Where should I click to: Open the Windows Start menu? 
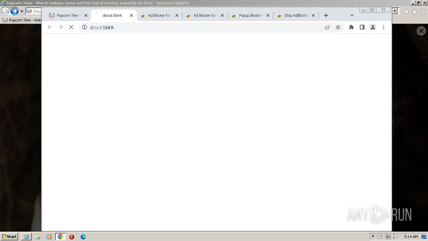(x=9, y=236)
